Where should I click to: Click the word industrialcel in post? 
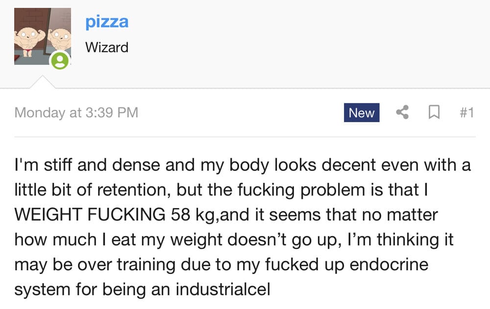tap(223, 289)
